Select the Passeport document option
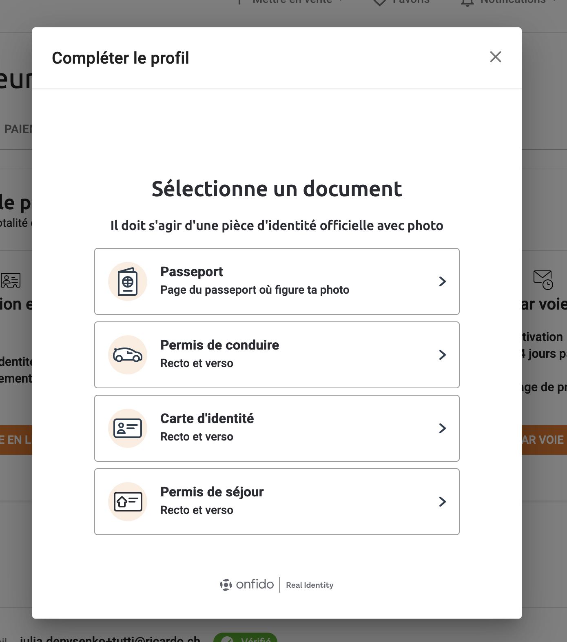This screenshot has width=567, height=642. (277, 281)
